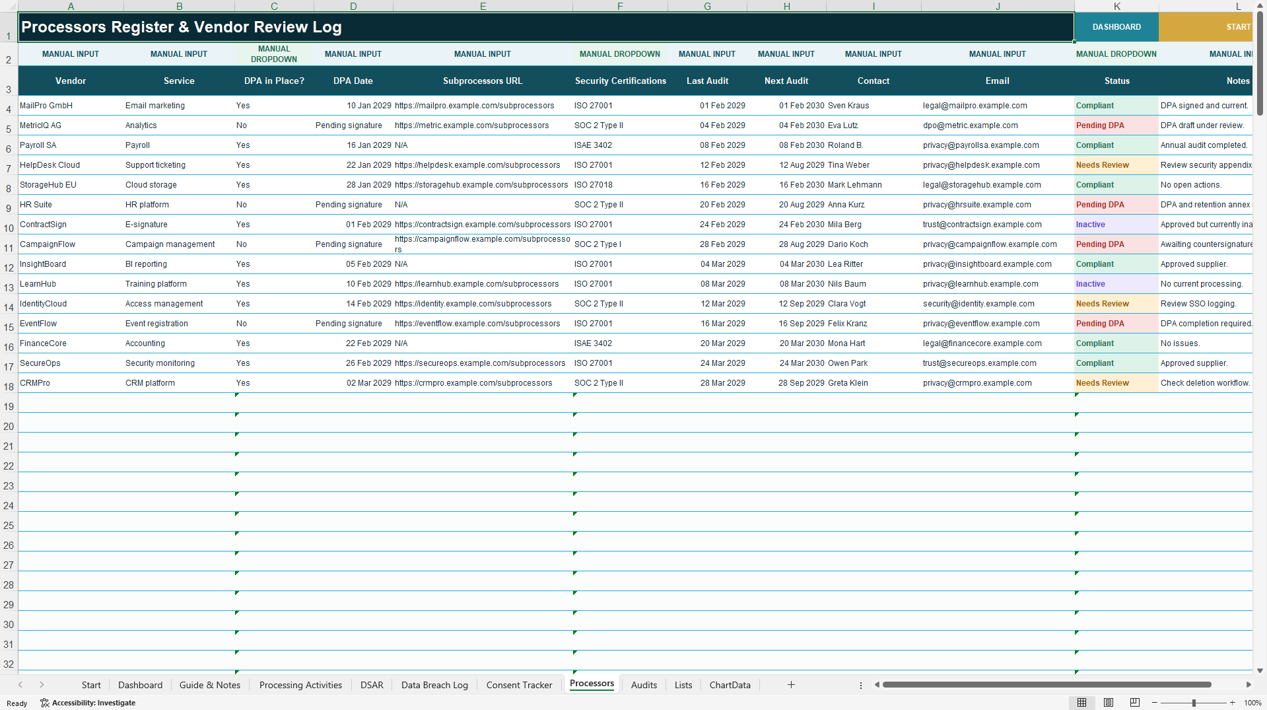Click the Accessibility Investigate status icon

tap(45, 703)
